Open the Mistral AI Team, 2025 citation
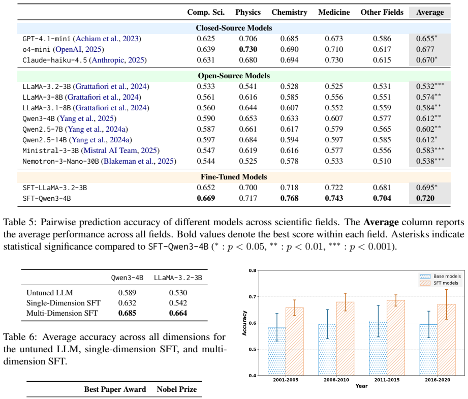The width and height of the screenshot is (468, 399). click(120, 151)
